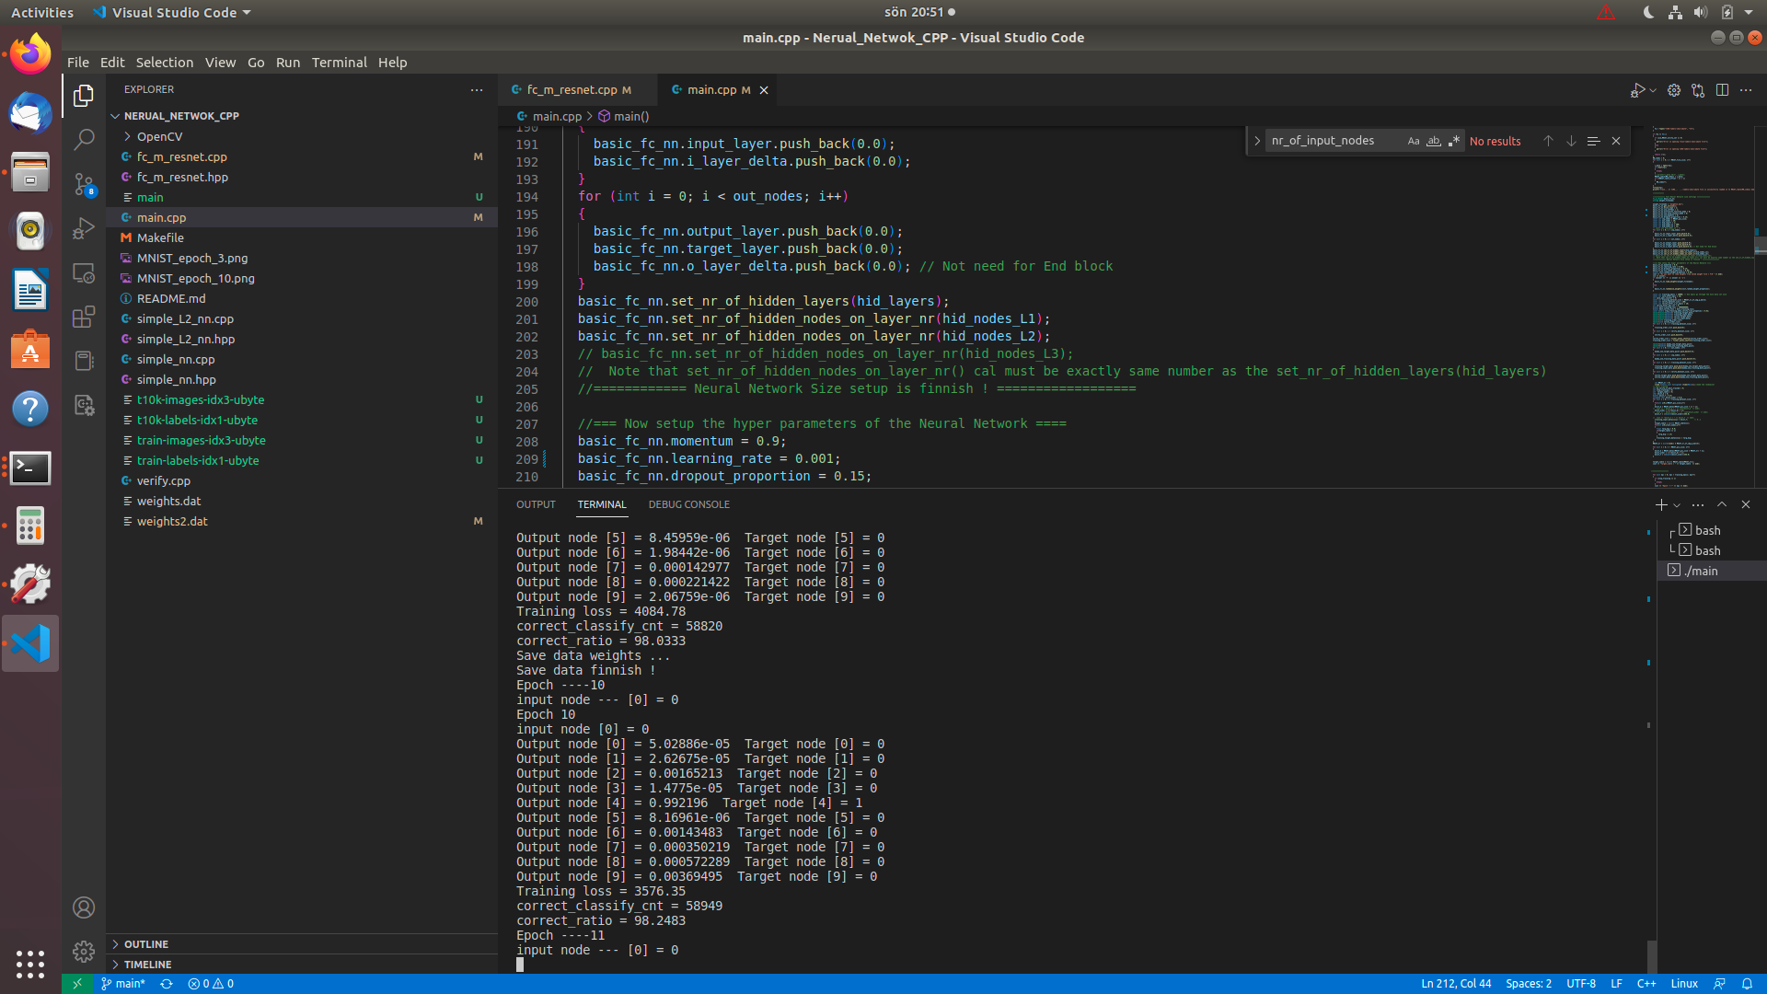Open the Terminal menu
1767x994 pixels.
(339, 63)
